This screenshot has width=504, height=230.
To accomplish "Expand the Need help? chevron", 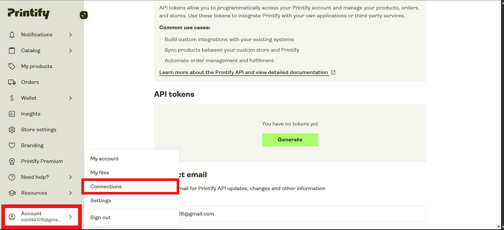I will (x=71, y=177).
